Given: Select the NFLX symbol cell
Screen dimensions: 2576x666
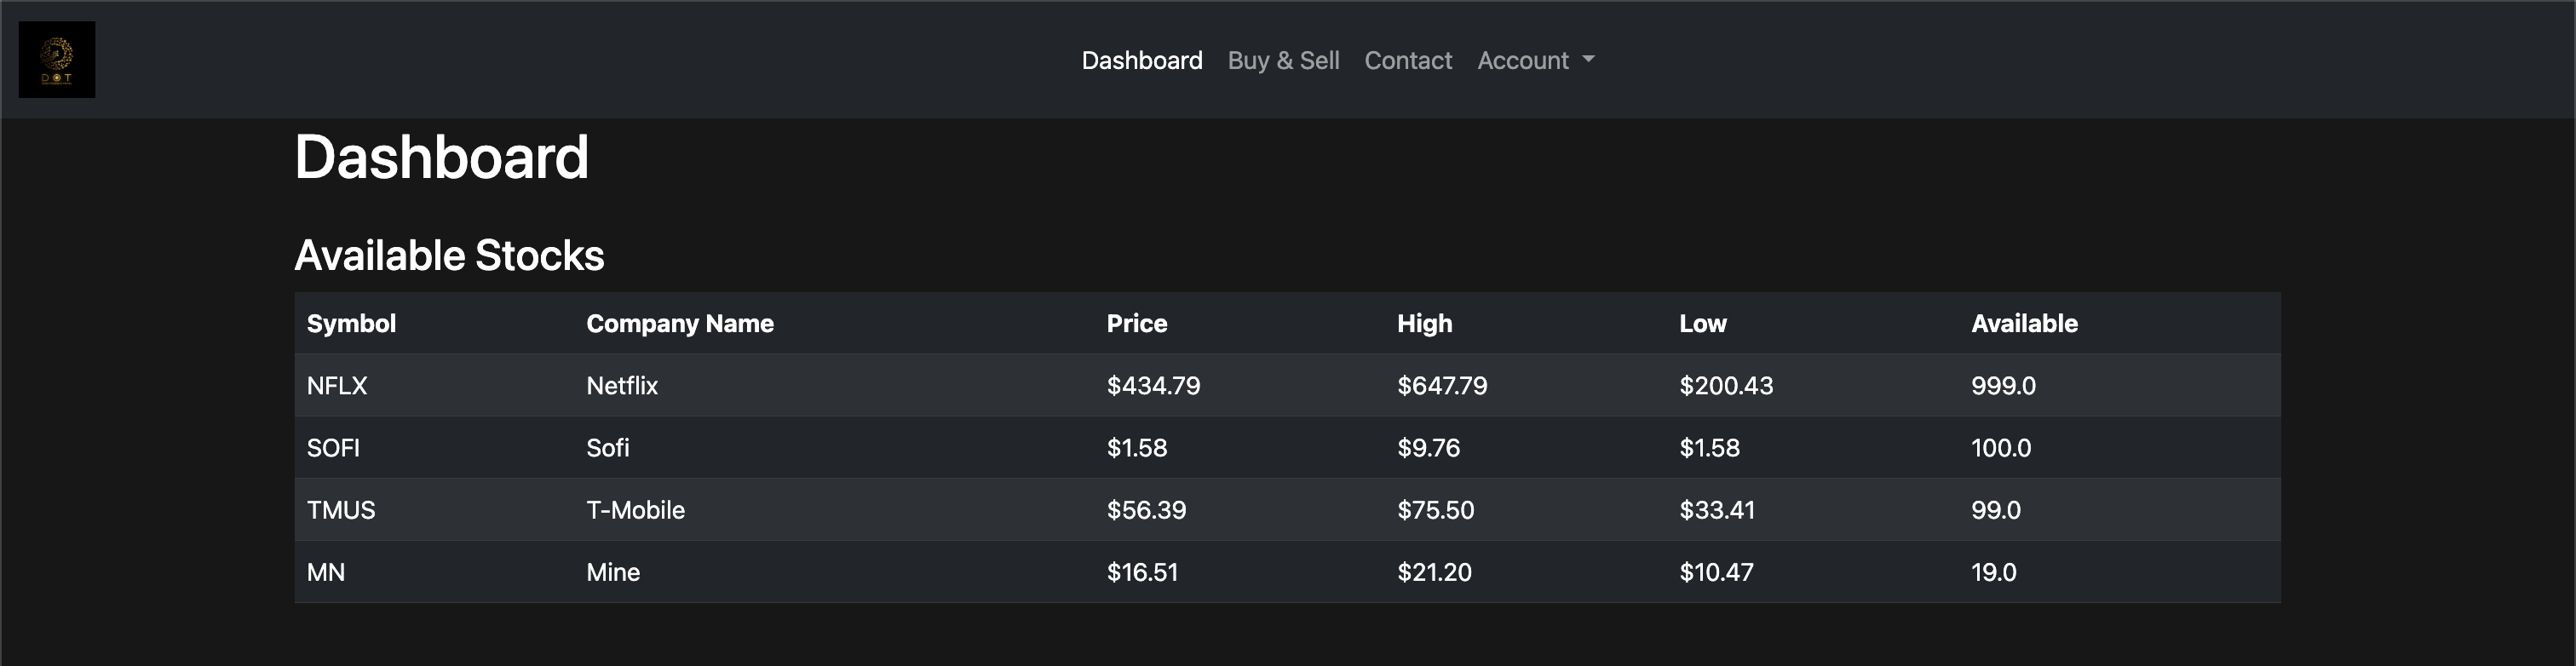Looking at the screenshot, I should tap(336, 385).
